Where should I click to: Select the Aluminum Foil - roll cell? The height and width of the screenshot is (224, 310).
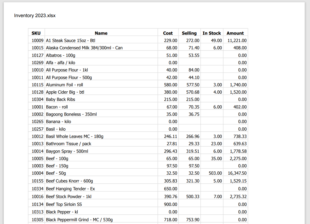click(65, 85)
